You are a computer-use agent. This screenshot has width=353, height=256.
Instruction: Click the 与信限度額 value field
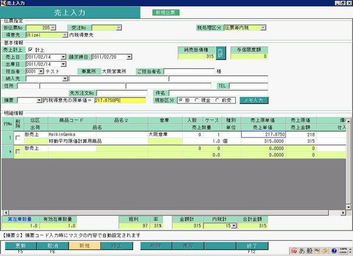[x=249, y=56]
